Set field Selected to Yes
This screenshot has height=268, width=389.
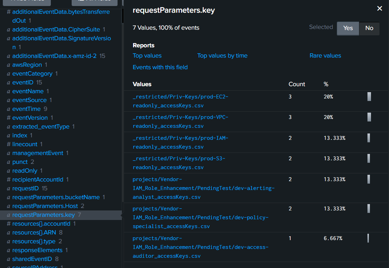[348, 28]
